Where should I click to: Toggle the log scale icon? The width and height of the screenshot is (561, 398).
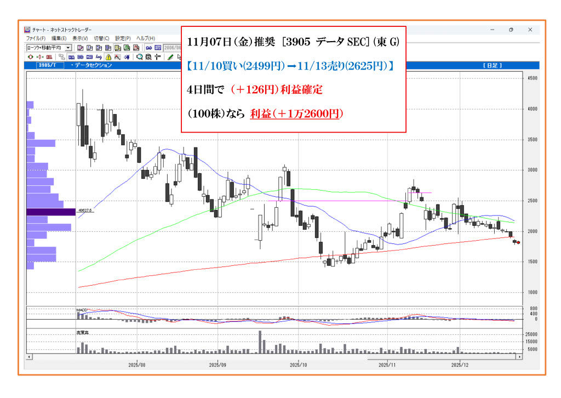pyautogui.click(x=99, y=56)
